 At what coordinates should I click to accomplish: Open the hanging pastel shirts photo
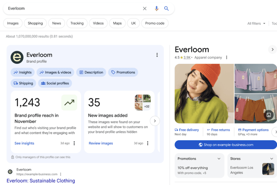tap(255, 78)
